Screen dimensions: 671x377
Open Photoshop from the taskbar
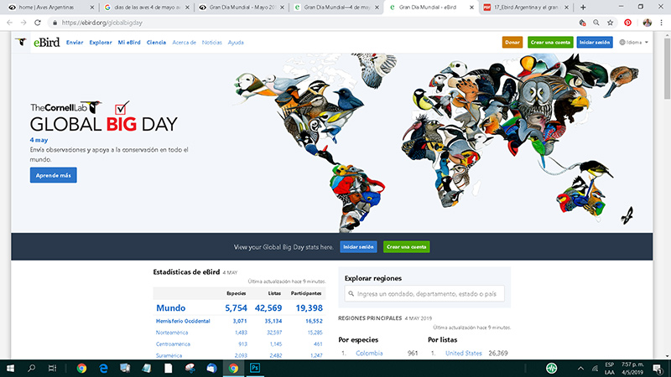252,368
